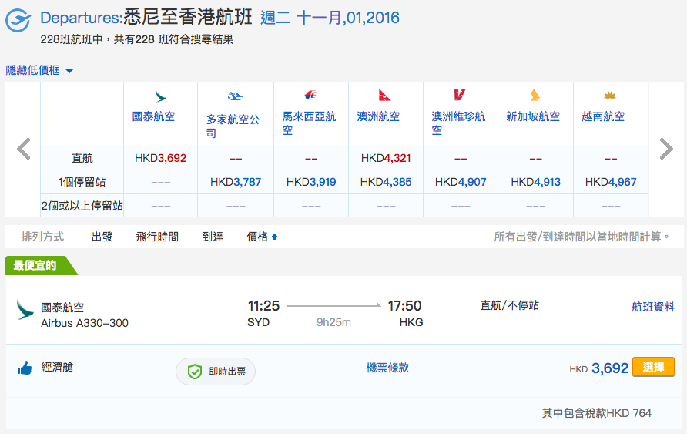Select Cathay Pacific direct fare HKD3,692
Viewport: 687px width, 434px height.
(161, 158)
